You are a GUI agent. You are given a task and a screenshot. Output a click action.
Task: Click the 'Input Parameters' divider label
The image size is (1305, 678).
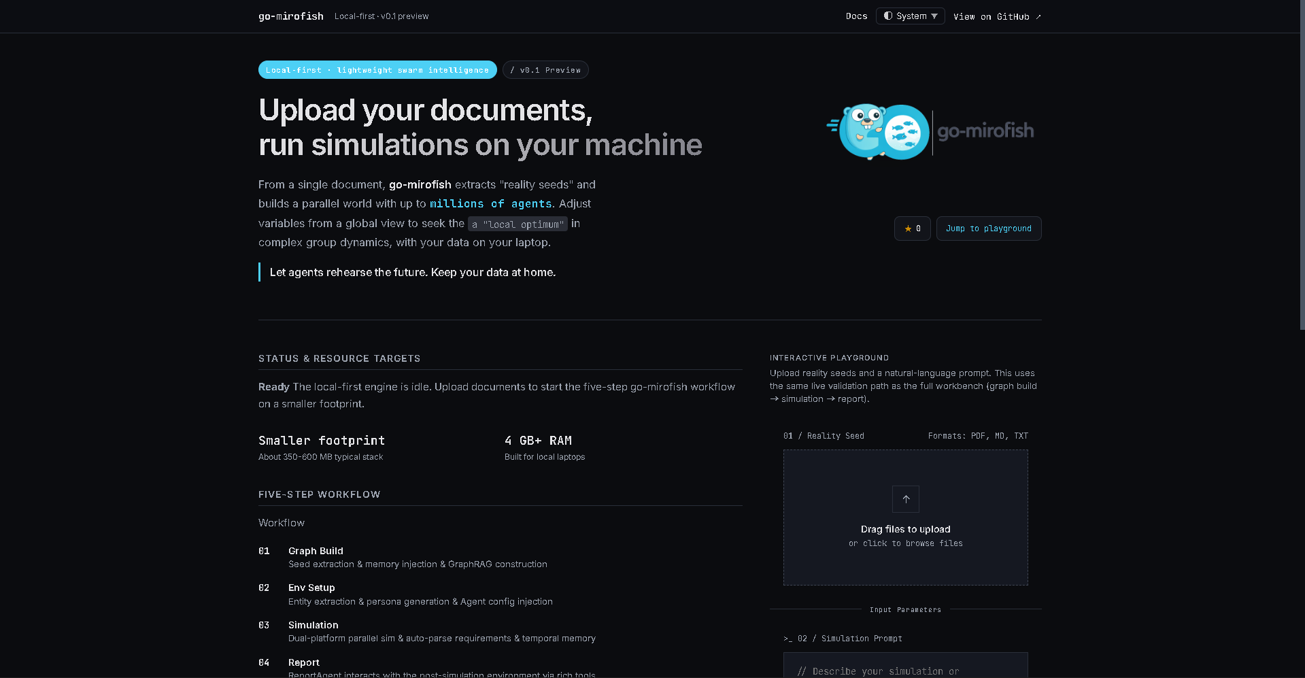tap(905, 610)
